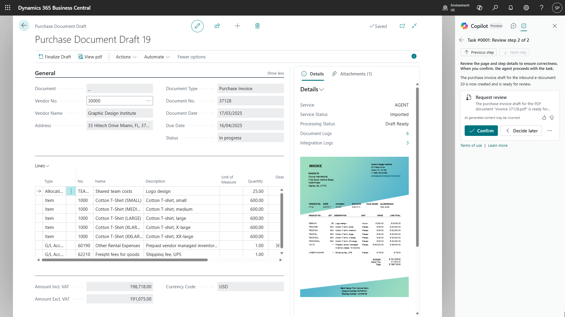Expand the Actions menu
The image size is (565, 317).
(x=126, y=57)
